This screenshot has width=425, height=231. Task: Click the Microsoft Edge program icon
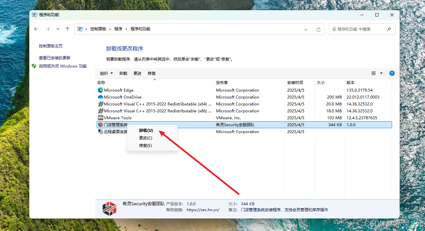101,90
